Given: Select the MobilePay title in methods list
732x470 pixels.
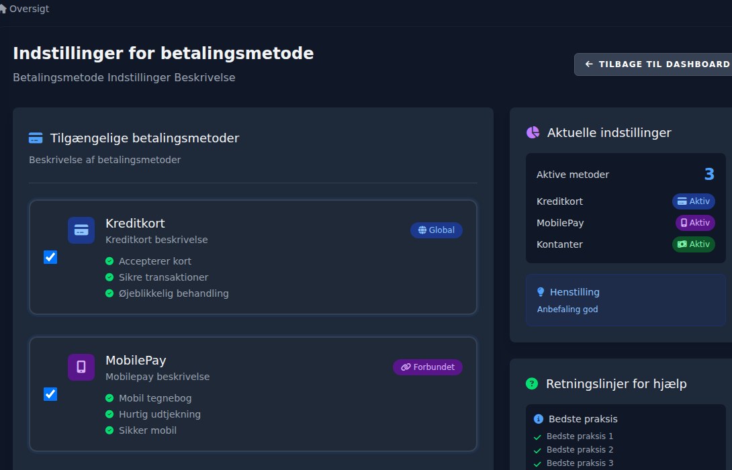Looking at the screenshot, I should pos(136,361).
